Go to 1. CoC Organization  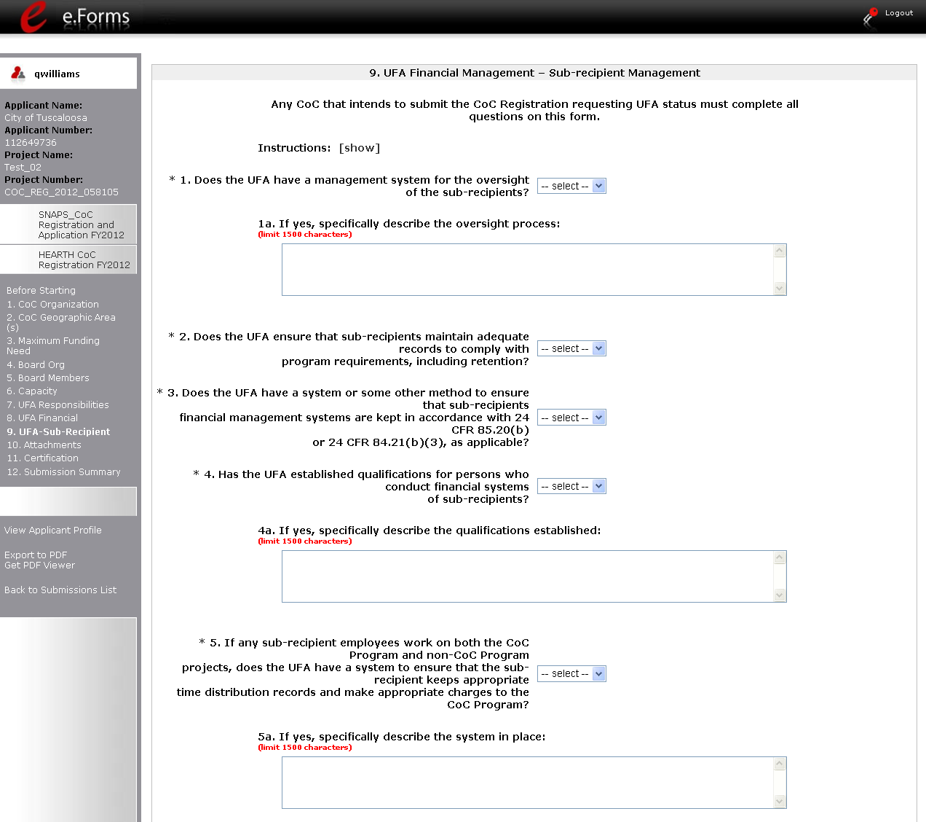pos(52,304)
